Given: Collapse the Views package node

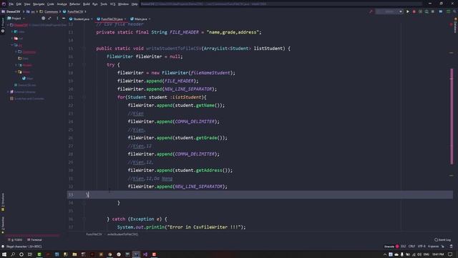Looking at the screenshot, I should coord(16,72).
